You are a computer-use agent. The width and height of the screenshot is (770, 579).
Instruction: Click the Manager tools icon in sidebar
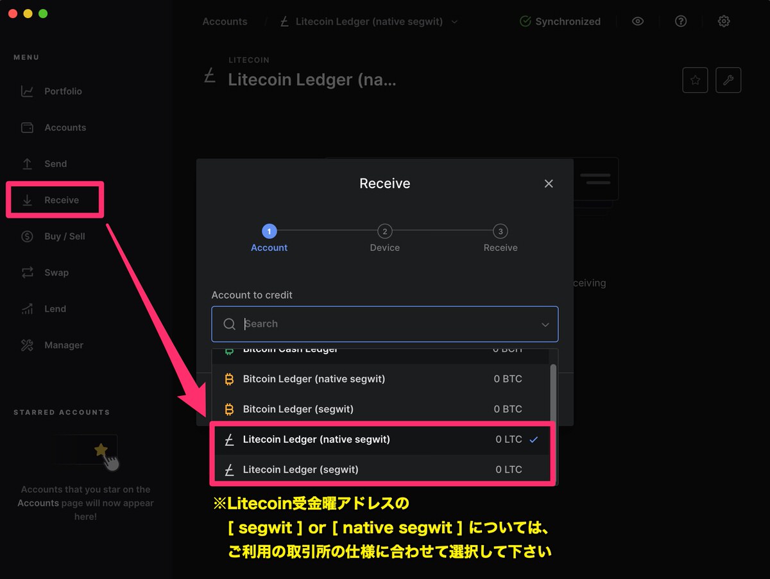point(27,345)
